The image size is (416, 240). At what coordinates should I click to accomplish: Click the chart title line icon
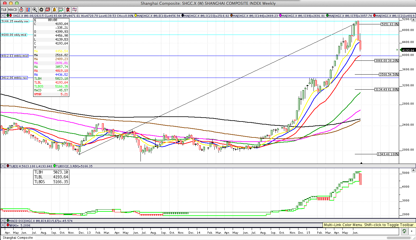[x=61, y=10]
